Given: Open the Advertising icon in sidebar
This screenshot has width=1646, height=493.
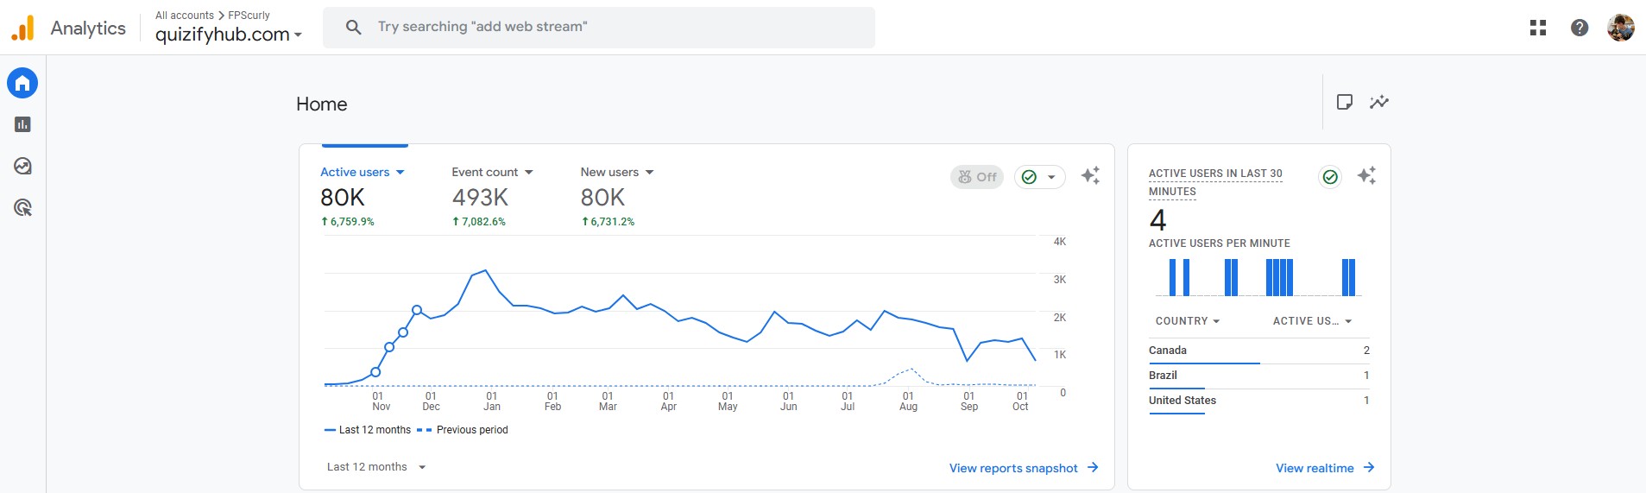Looking at the screenshot, I should tap(22, 207).
